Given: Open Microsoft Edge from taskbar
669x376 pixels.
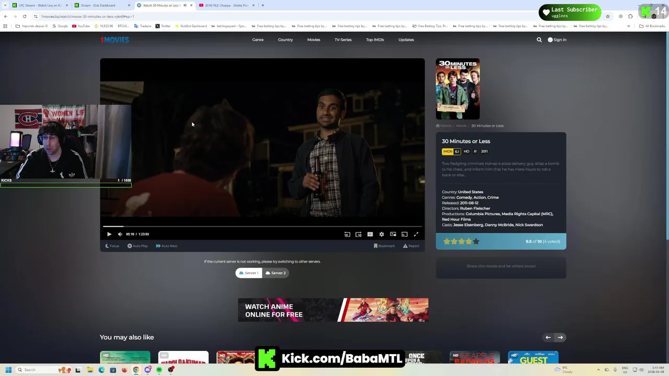Looking at the screenshot, I should coord(101,370).
